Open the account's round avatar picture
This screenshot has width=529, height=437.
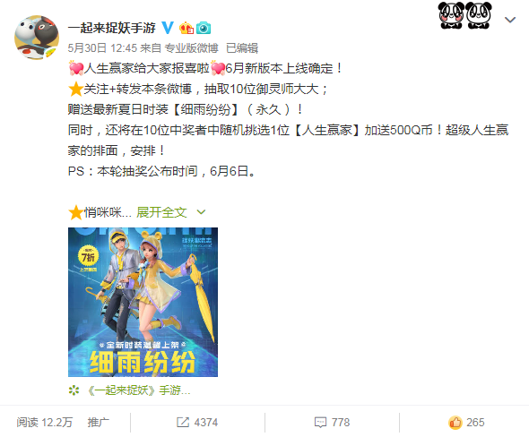[37, 38]
